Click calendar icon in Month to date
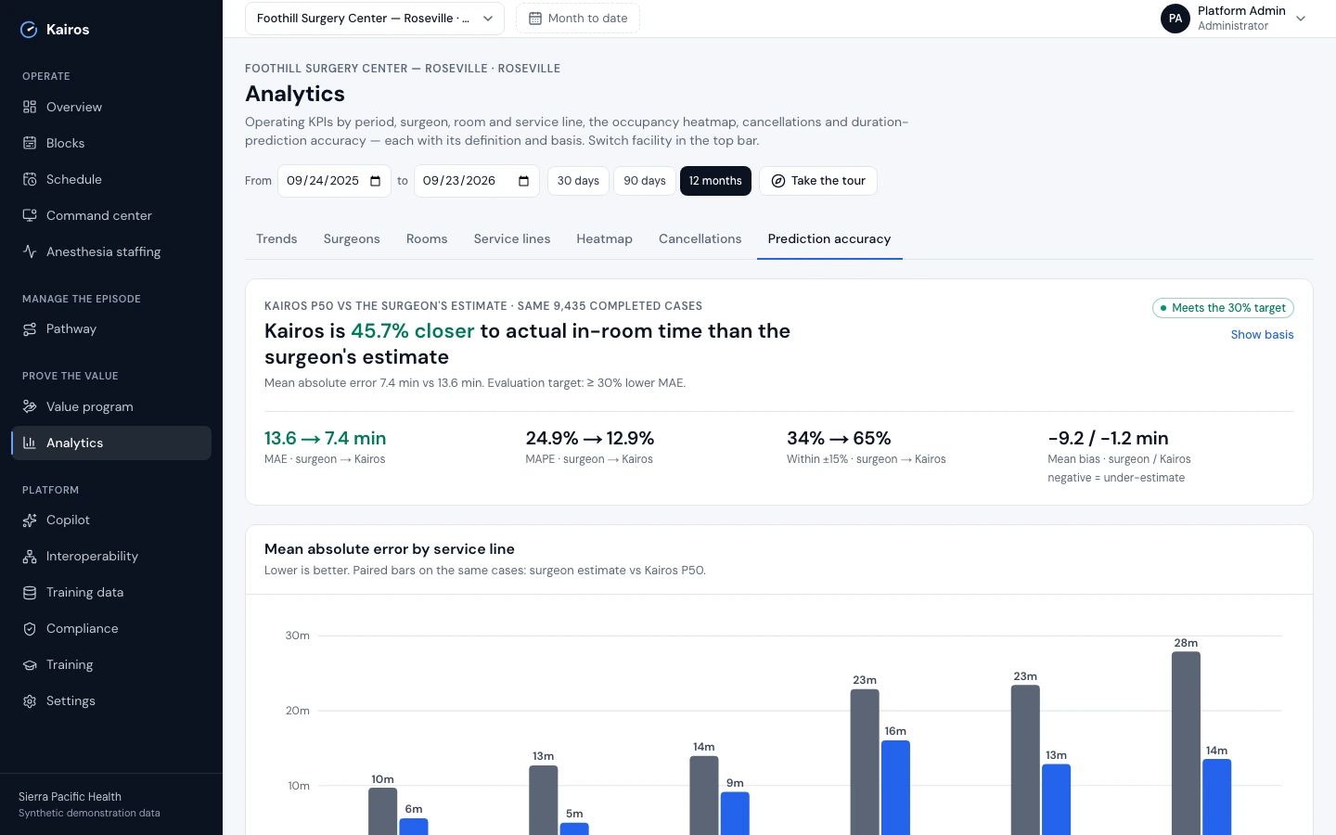This screenshot has width=1336, height=835. [x=535, y=19]
